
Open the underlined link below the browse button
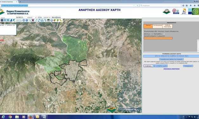171,69
